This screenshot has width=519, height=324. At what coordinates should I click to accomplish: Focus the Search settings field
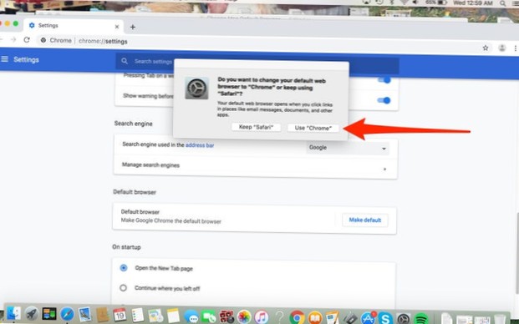coord(257,62)
